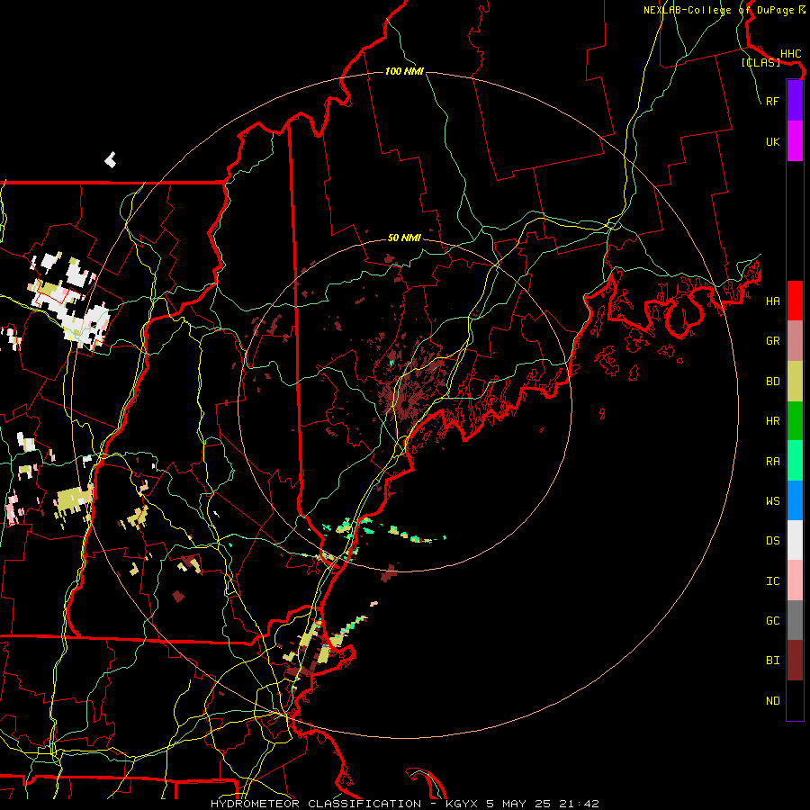Select the yellow BD legend color block
810x810 pixels.
coord(795,382)
